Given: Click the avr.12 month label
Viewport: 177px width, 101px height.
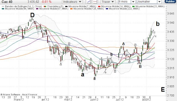Looking at the screenshot, I should pyautogui.click(x=45, y=100).
